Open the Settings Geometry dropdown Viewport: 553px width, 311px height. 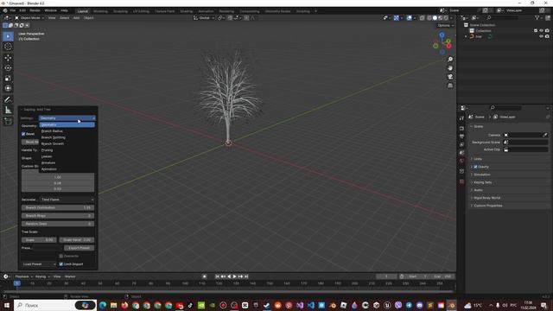tap(67, 118)
